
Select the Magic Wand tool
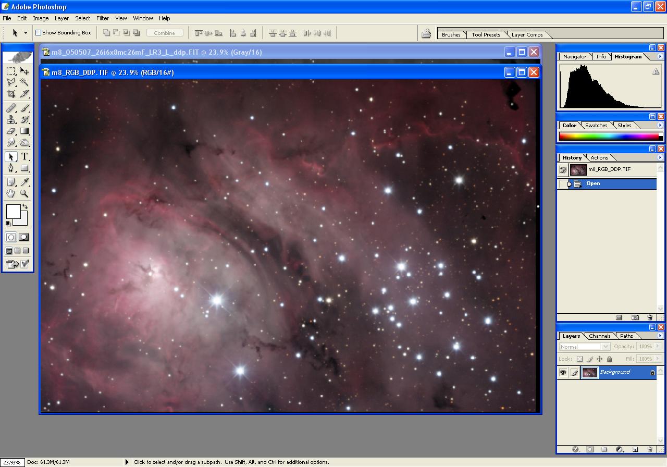tap(24, 82)
